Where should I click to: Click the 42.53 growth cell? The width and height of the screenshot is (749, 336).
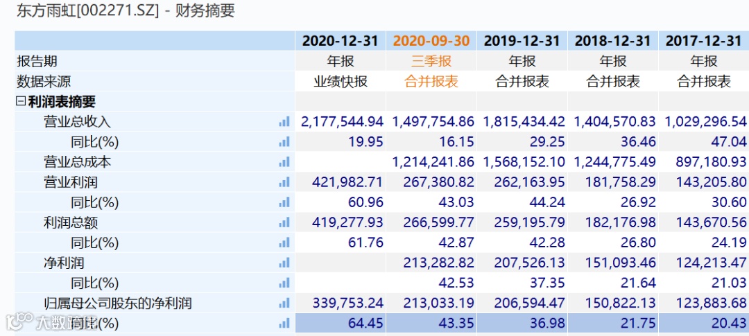[x=456, y=283]
